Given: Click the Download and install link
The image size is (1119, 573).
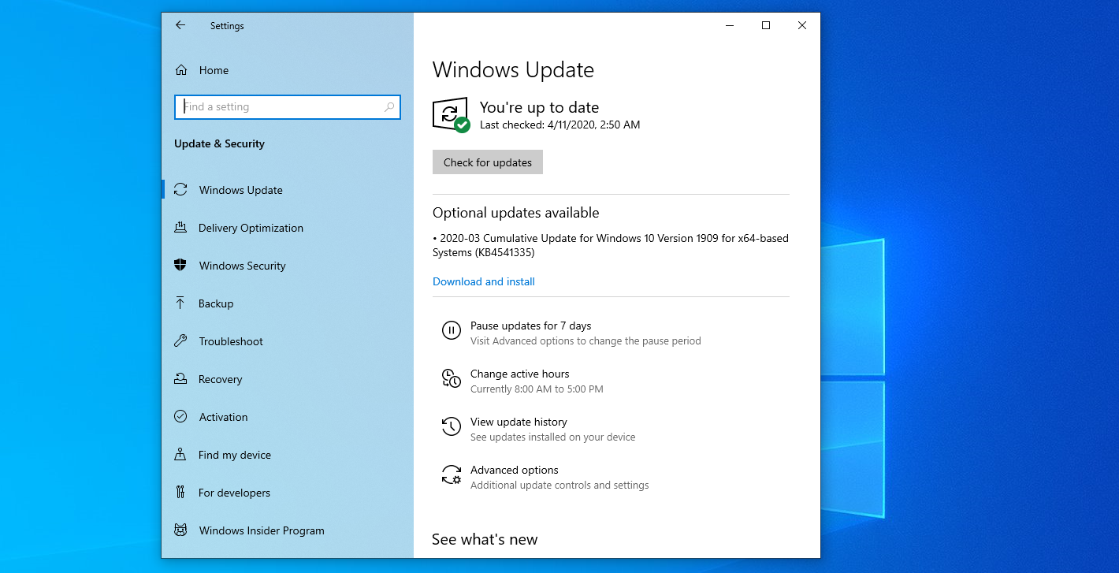Looking at the screenshot, I should pos(483,281).
